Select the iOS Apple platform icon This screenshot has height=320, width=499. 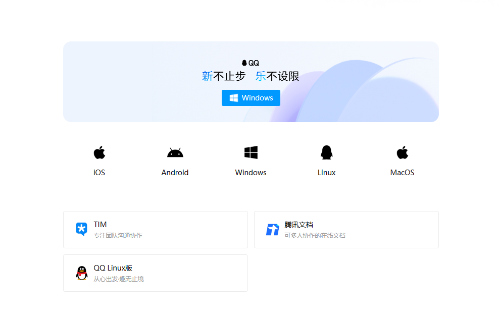point(99,152)
